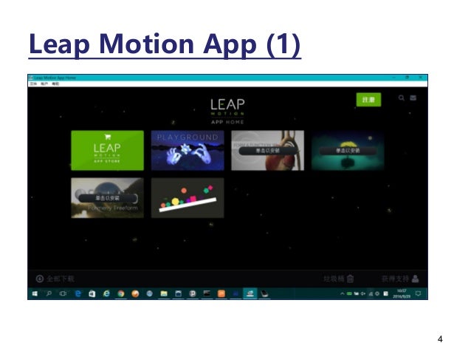
Task: Switch to Google Chrome in taskbar
Action: pos(121,293)
